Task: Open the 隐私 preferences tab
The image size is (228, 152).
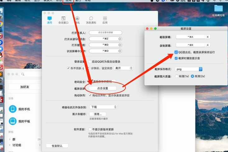Action: point(77,20)
